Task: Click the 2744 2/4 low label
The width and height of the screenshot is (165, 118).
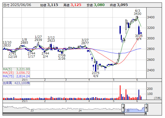Action: click(45, 55)
